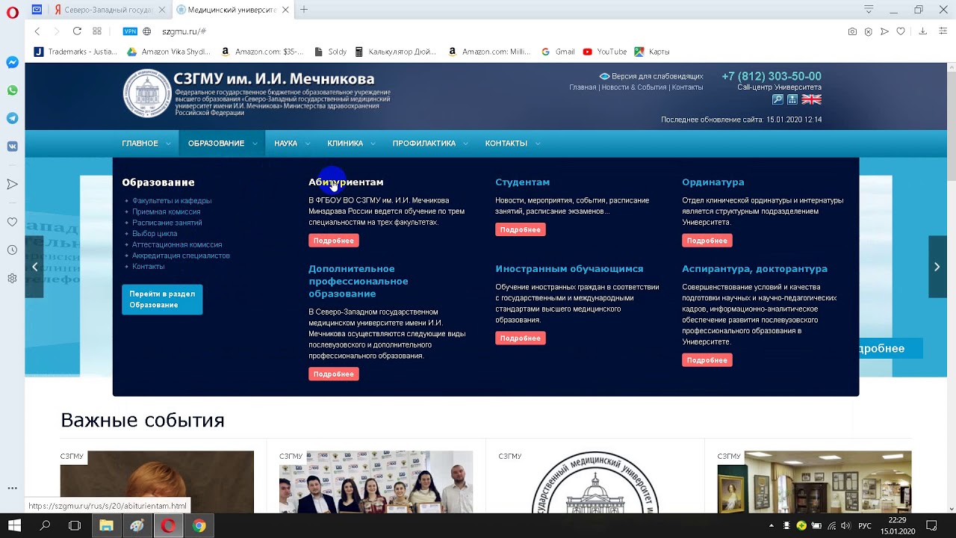Screen dimensions: 956x538
Task: Click the site search magnifier icon
Action: (777, 99)
